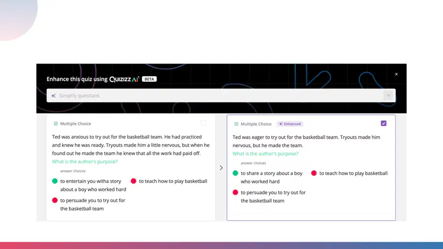This screenshot has height=249, width=443.
Task: Click the BETA badge
Action: 149,79
